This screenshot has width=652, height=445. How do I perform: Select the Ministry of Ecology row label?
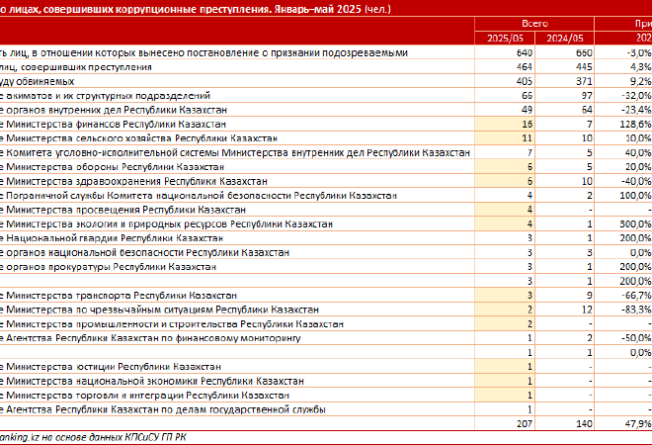(x=166, y=223)
